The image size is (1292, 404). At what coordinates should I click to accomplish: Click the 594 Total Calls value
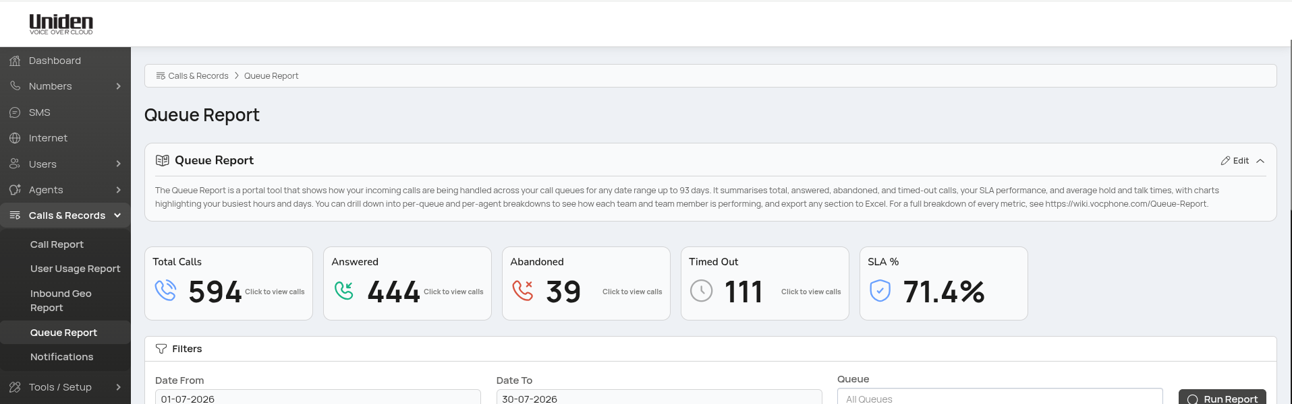click(x=215, y=292)
